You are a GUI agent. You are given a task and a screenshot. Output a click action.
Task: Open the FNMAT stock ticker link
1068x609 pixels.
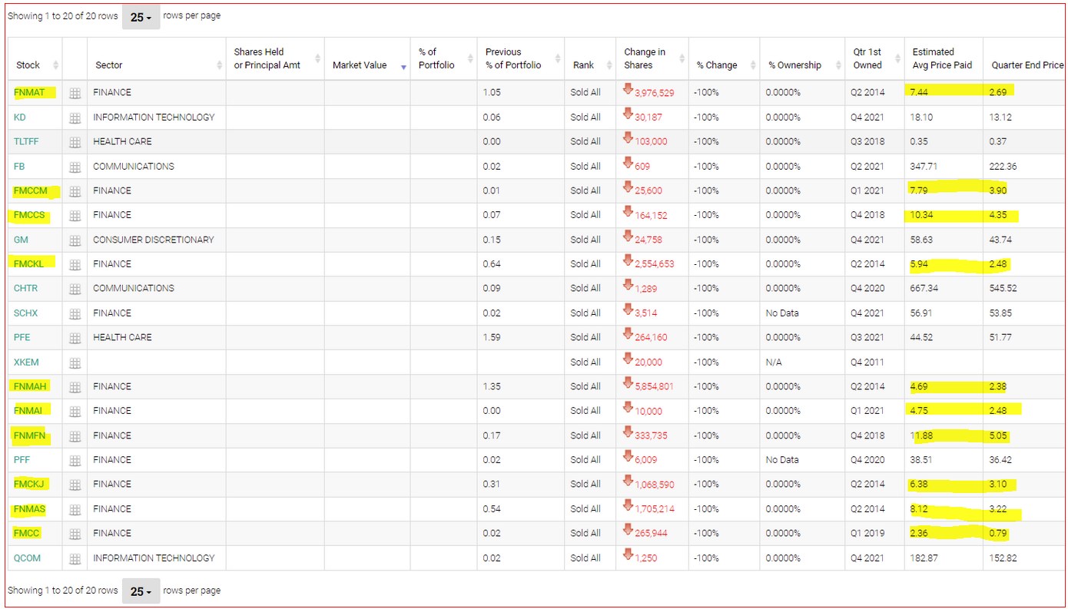[29, 92]
